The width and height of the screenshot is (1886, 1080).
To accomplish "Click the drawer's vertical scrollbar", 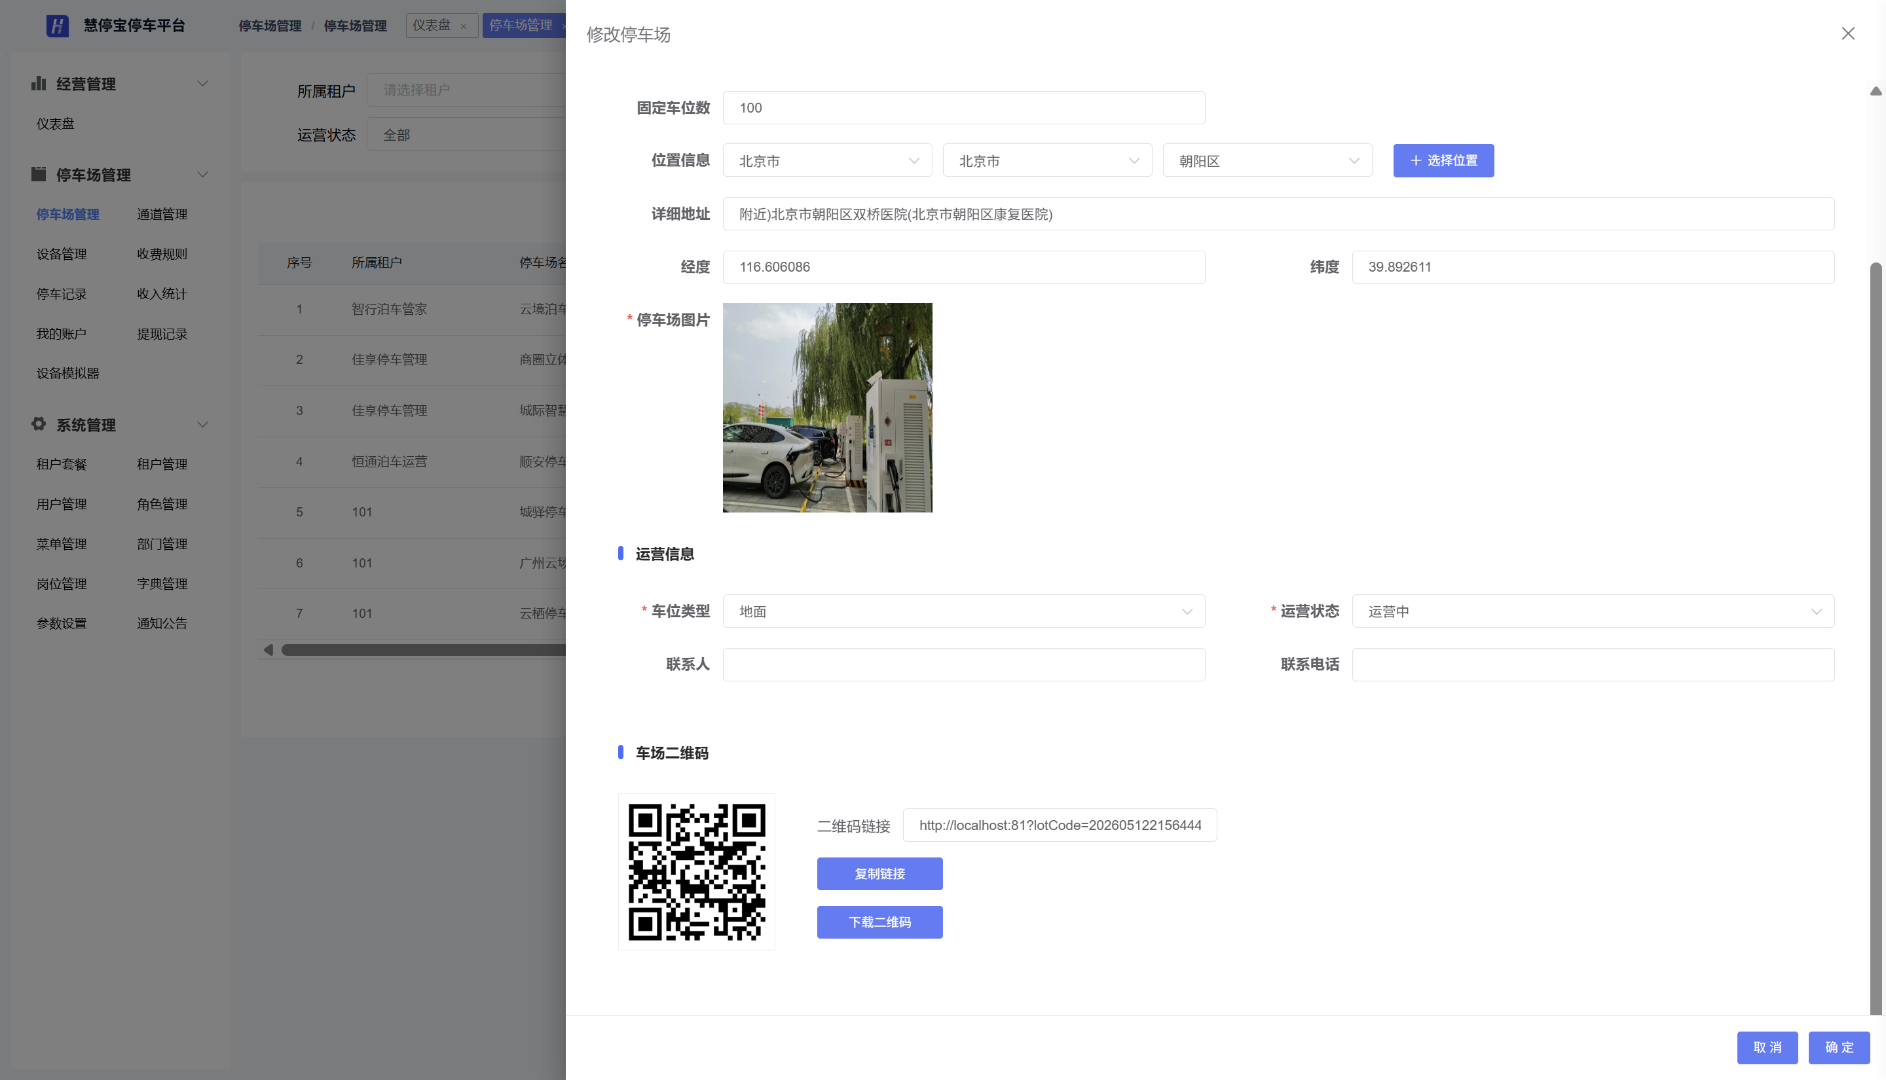I will click(1876, 638).
